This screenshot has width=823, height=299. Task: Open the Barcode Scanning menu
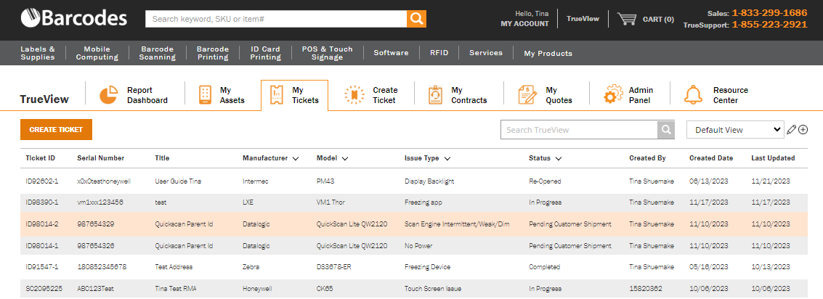click(x=158, y=53)
